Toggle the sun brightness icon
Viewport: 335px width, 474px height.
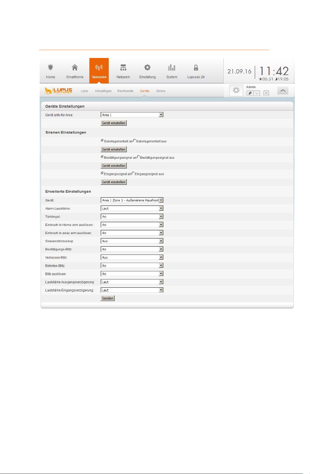236,90
